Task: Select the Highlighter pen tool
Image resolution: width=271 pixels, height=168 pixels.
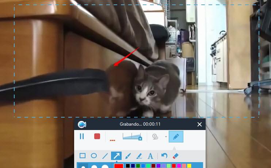Action: (139, 156)
